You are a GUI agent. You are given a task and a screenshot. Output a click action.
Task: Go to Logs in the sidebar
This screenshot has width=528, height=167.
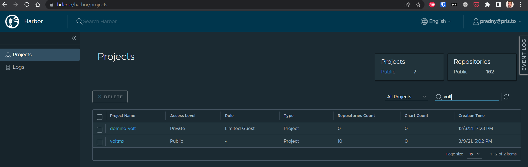pos(18,67)
